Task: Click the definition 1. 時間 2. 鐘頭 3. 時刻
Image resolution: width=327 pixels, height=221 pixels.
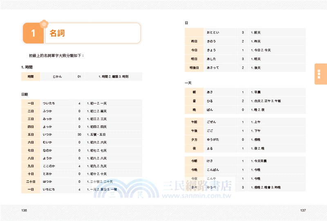Action: pyautogui.click(x=114, y=76)
